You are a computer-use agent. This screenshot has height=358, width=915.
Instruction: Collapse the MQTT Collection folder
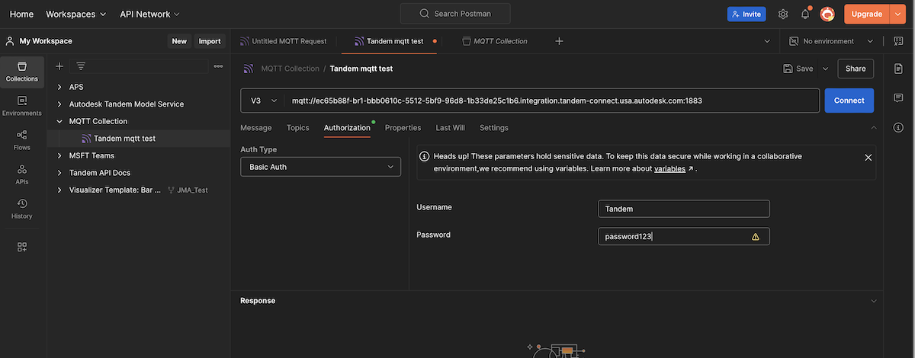[x=59, y=121]
